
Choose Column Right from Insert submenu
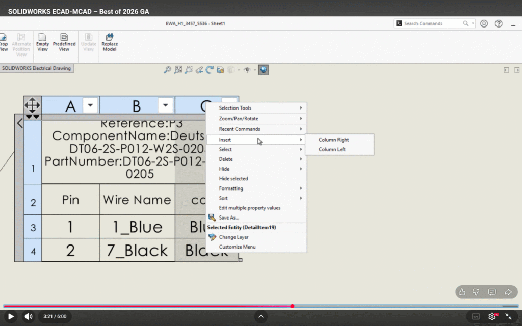[x=333, y=140]
